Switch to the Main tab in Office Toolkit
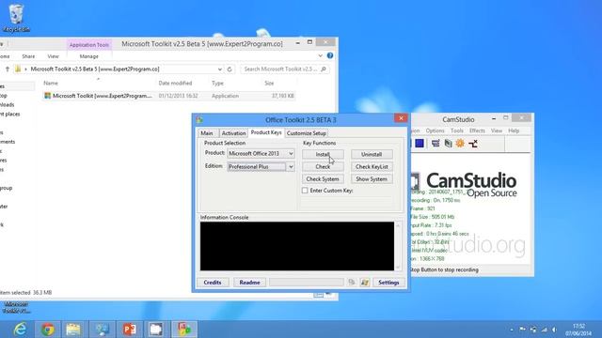Screen dimensions: 602x338 (x=207, y=133)
